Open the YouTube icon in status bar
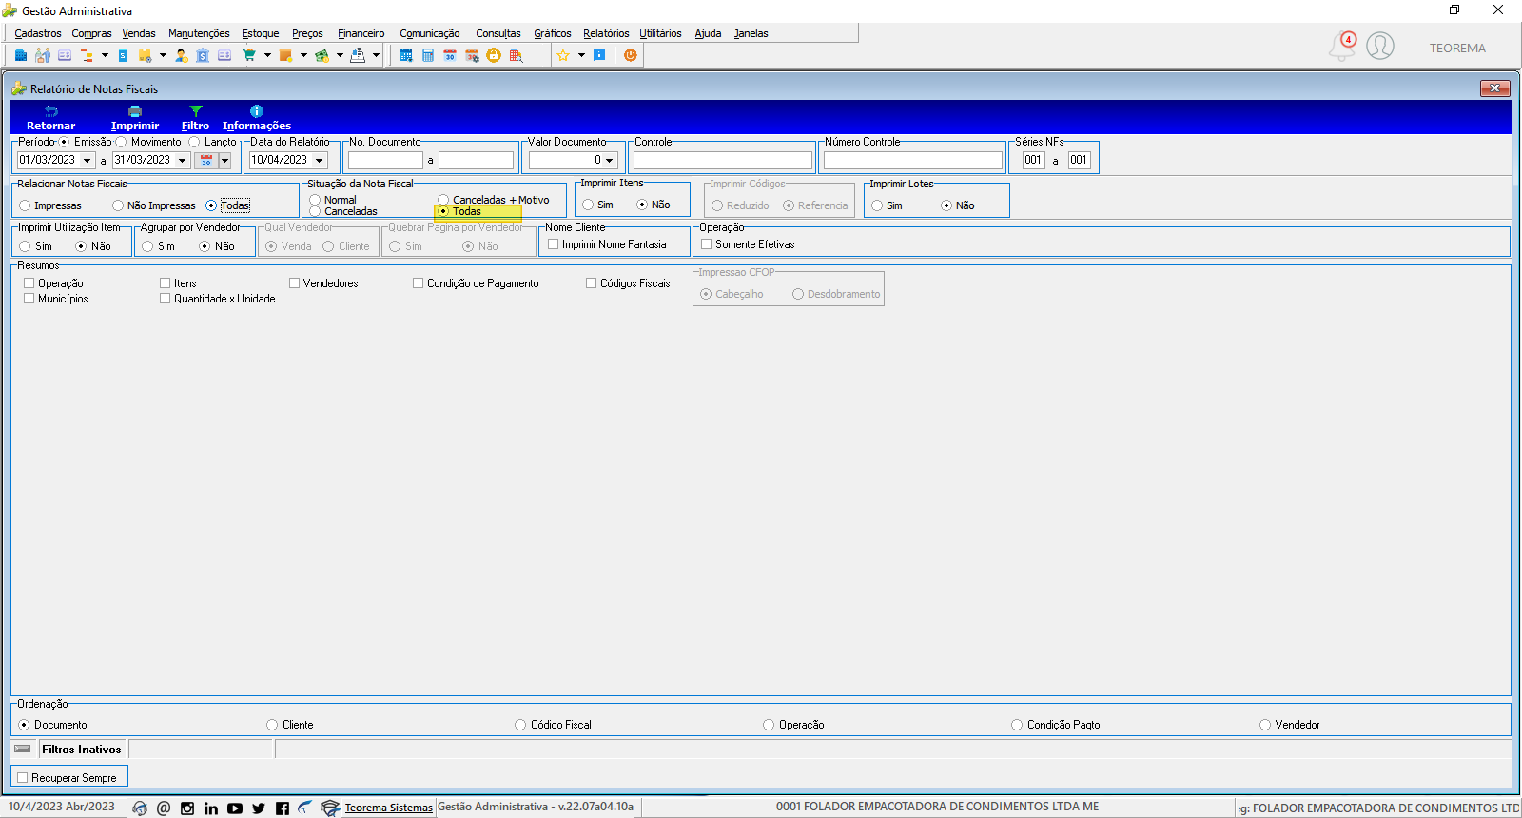1522x818 pixels. (x=235, y=808)
